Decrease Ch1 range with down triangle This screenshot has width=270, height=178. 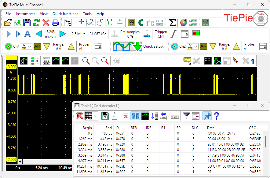pyautogui.click(x=47, y=46)
